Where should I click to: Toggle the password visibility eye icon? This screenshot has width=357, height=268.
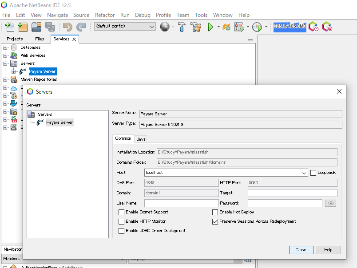(331, 203)
